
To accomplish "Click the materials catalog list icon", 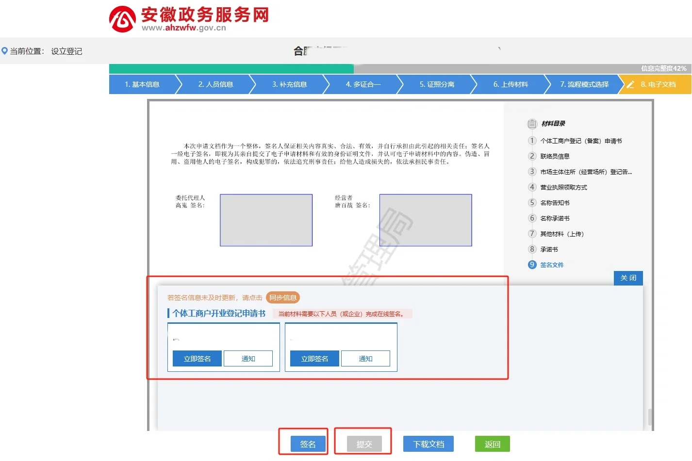I will click(532, 124).
